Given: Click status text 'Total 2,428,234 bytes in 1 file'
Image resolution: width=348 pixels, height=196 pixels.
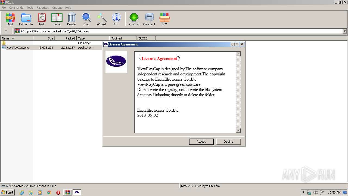Looking at the screenshot, I should 200,186.
